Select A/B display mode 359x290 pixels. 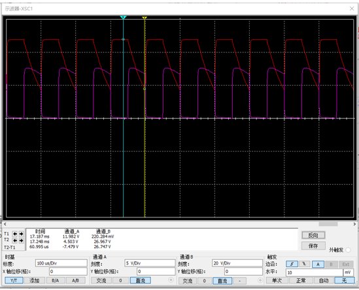coord(75,280)
